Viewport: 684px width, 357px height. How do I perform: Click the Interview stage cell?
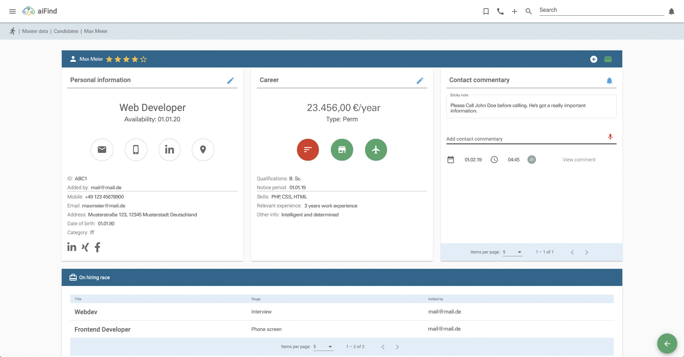261,312
